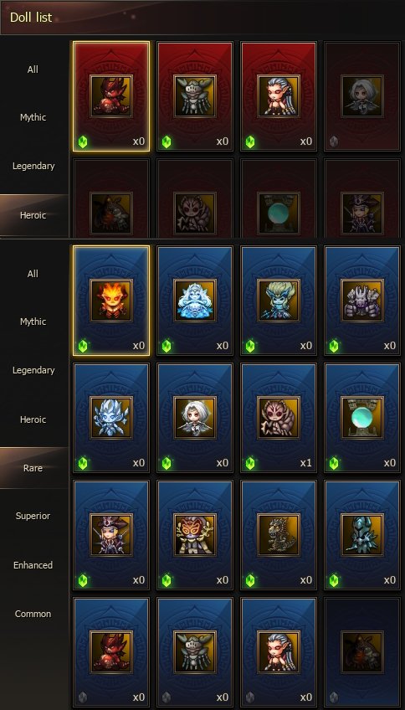The height and width of the screenshot is (710, 405).
Task: Click the cyan orb doll on blue card
Action: pyautogui.click(x=362, y=418)
